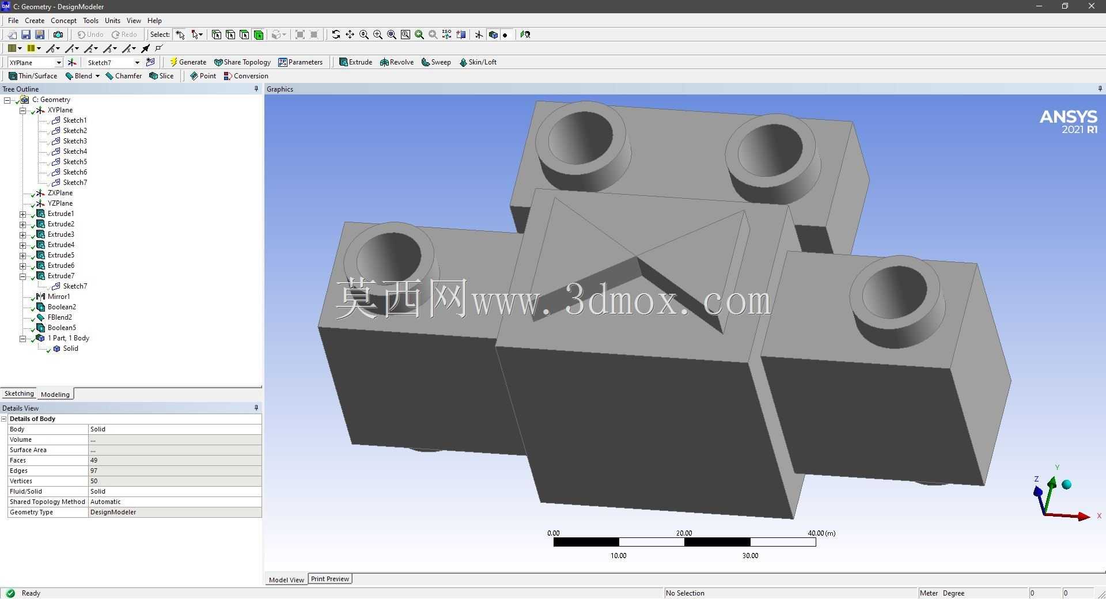
Task: Click the New Sketch icon
Action: tap(150, 62)
